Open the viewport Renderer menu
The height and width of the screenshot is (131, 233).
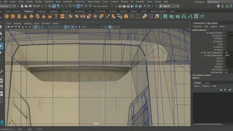click(x=46, y=23)
